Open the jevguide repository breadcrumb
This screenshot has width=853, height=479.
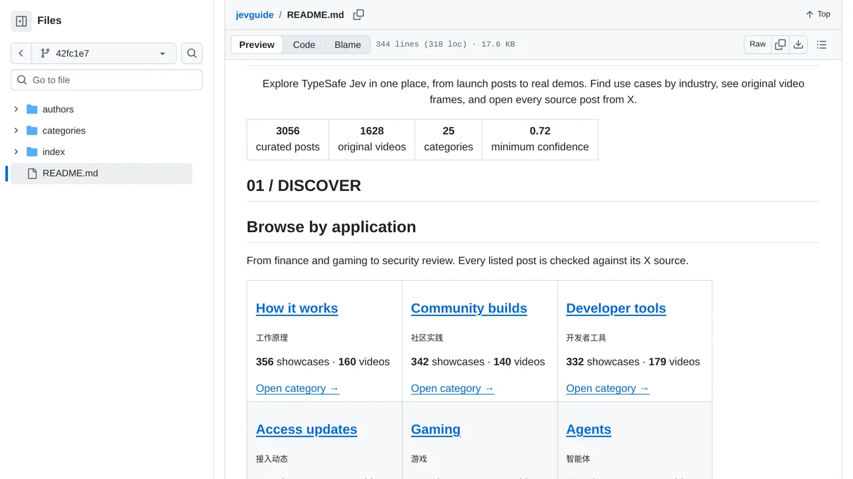(x=255, y=15)
